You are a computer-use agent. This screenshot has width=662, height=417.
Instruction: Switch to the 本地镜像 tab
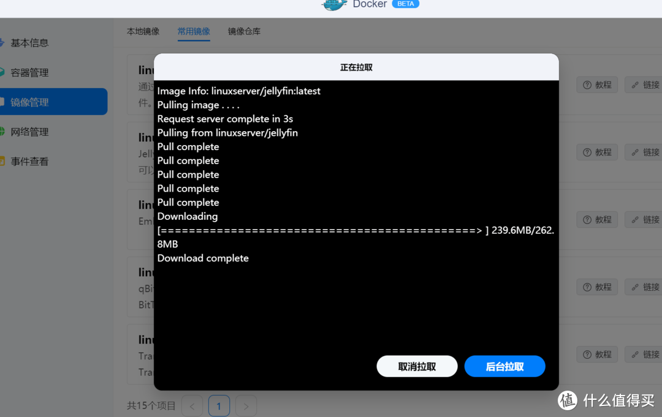[x=143, y=32]
